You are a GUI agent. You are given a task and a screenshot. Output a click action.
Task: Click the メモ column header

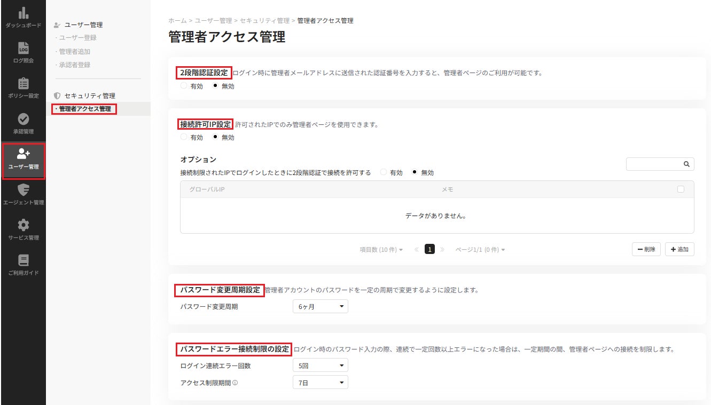click(447, 189)
